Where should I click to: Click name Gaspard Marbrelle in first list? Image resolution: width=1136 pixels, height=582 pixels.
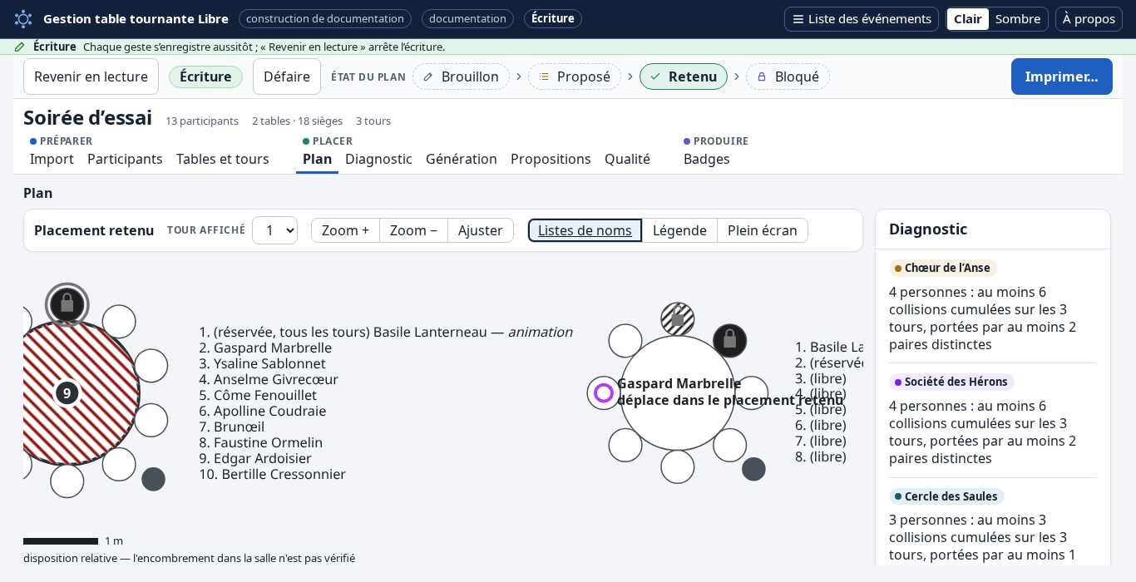click(x=273, y=348)
